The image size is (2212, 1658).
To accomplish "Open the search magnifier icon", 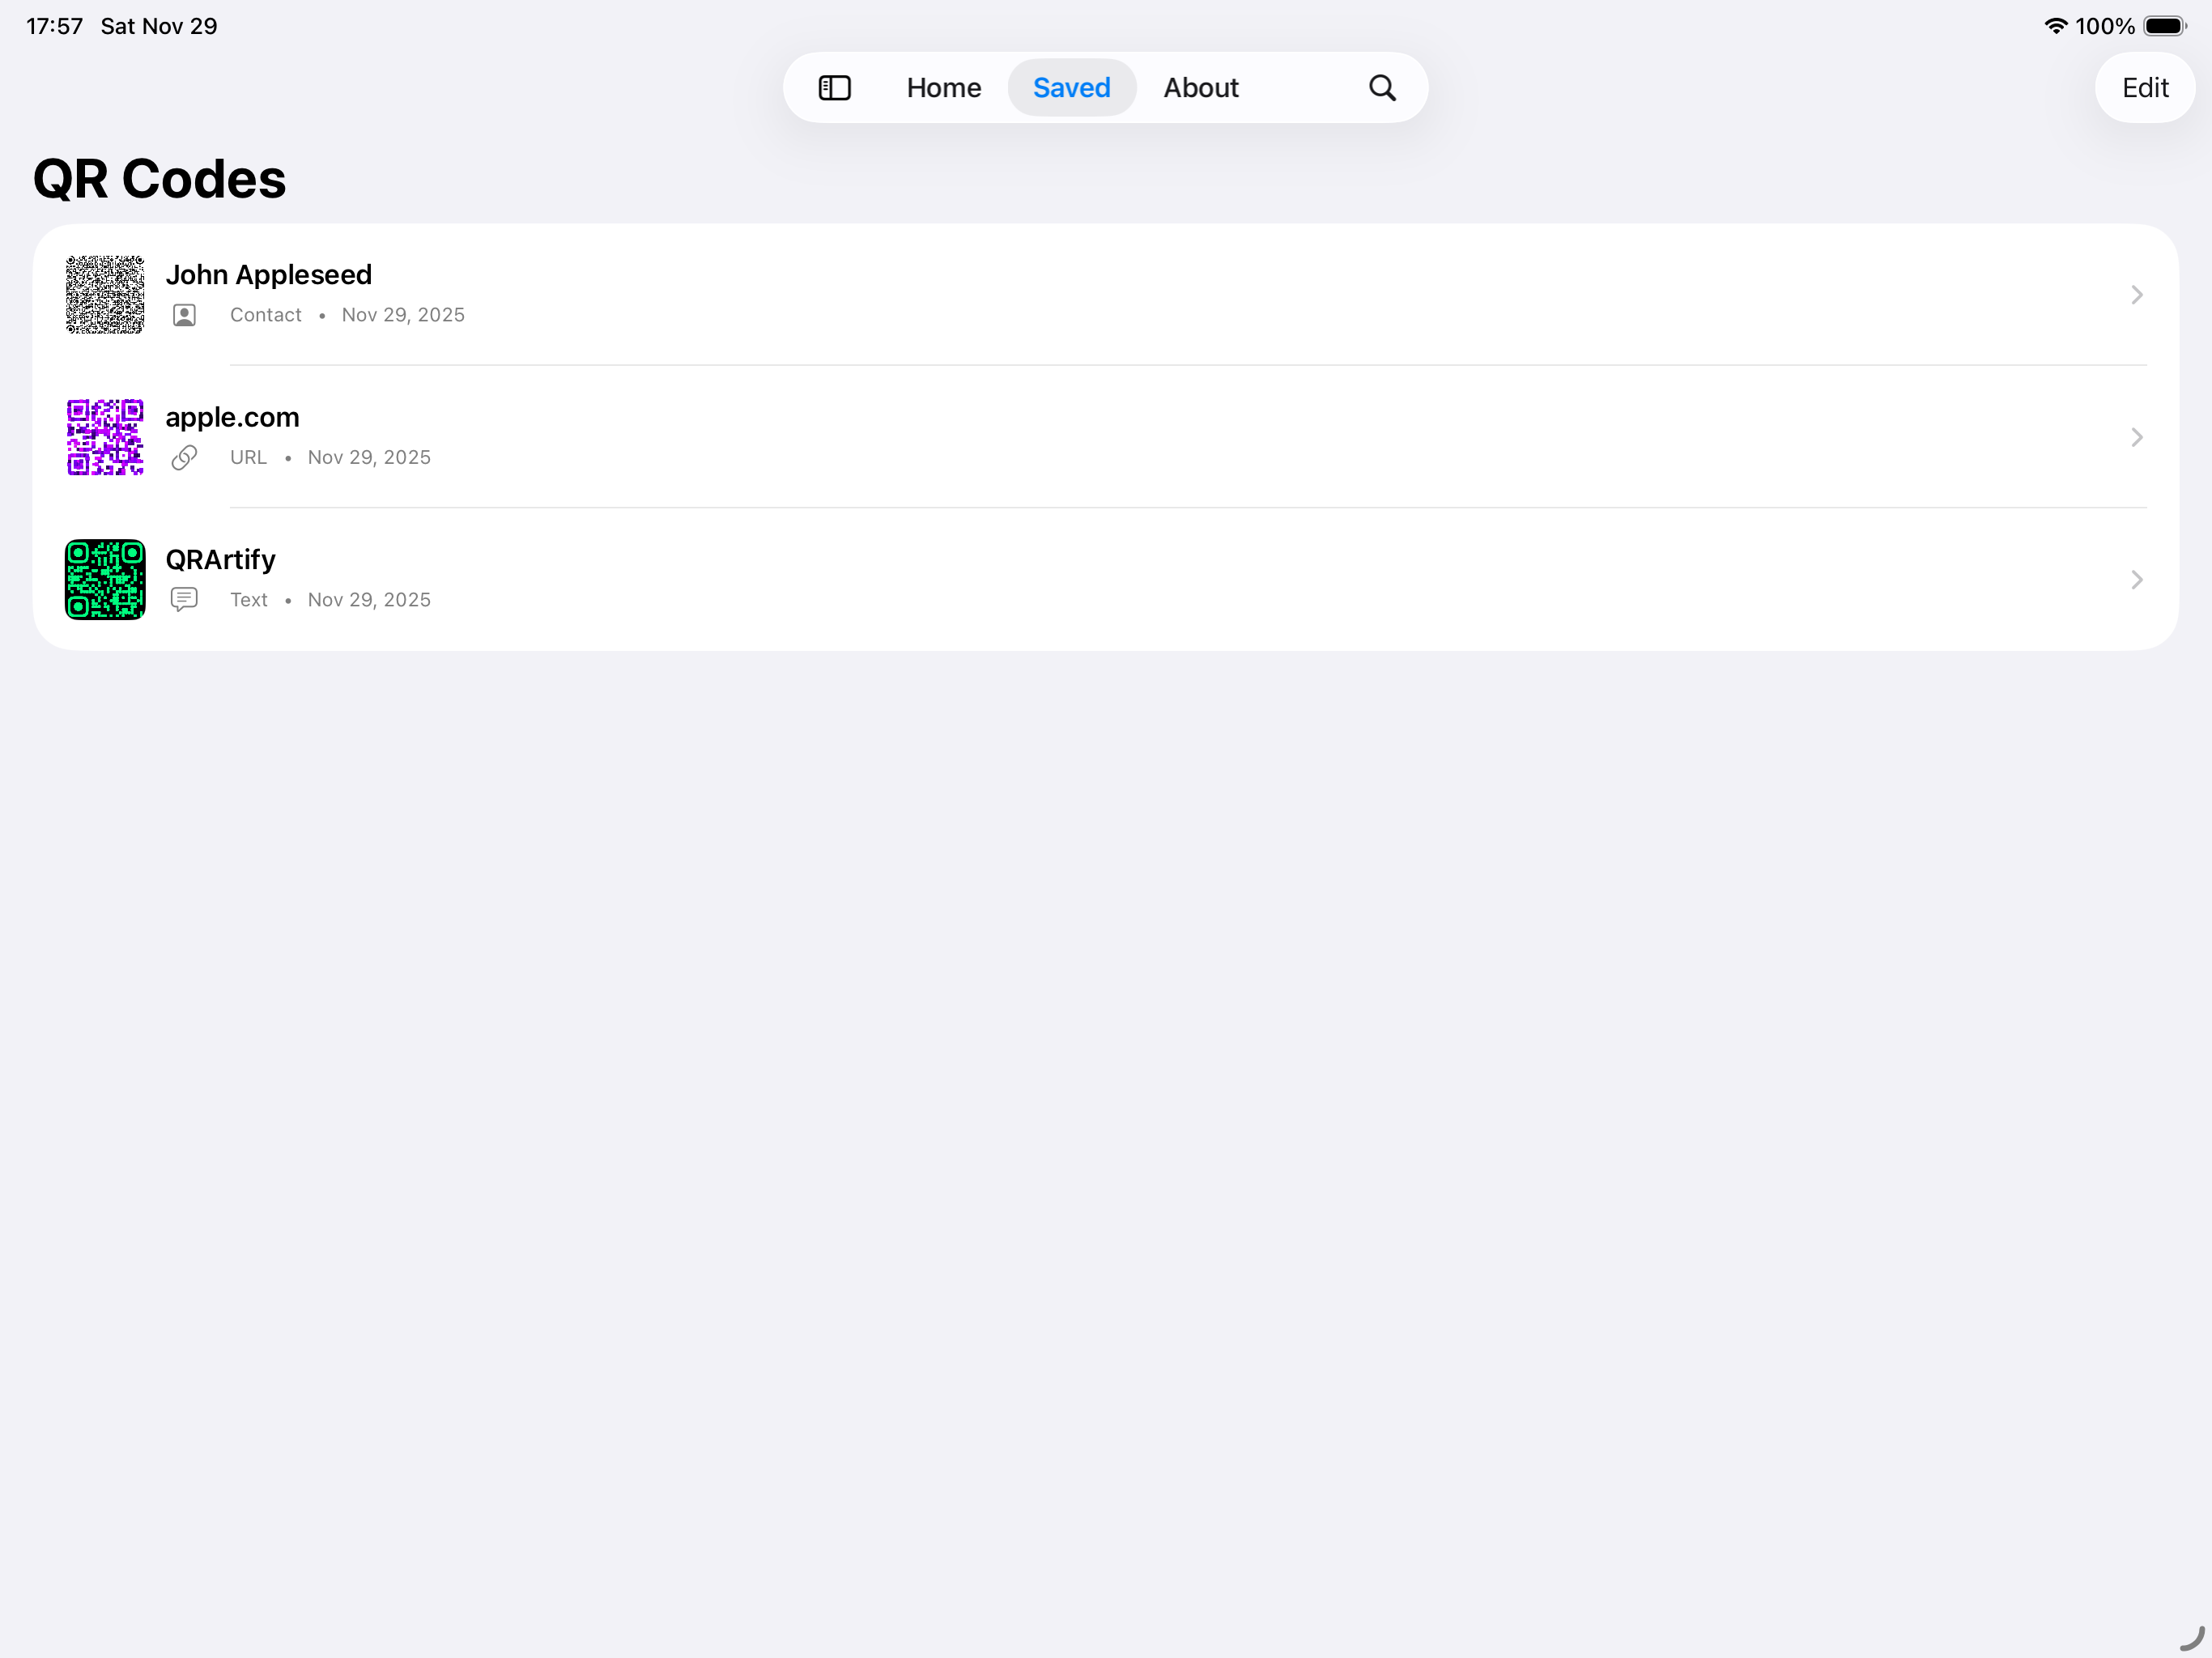I will [1382, 88].
